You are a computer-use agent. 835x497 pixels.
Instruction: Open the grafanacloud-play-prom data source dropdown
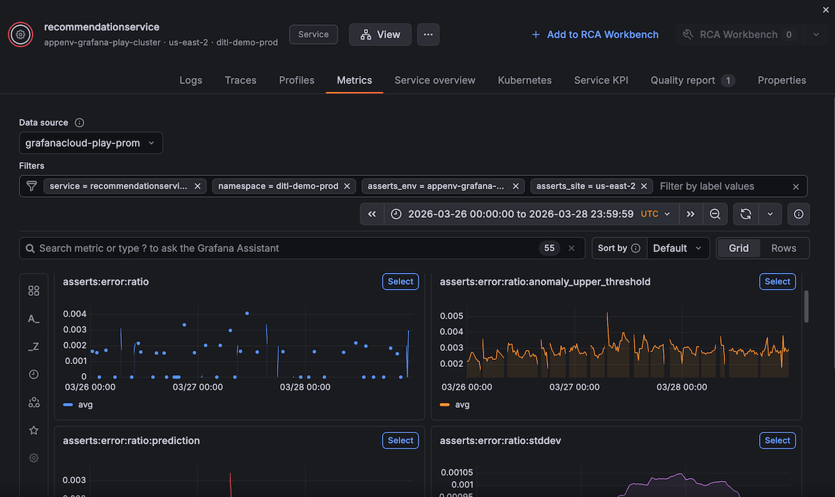(90, 143)
